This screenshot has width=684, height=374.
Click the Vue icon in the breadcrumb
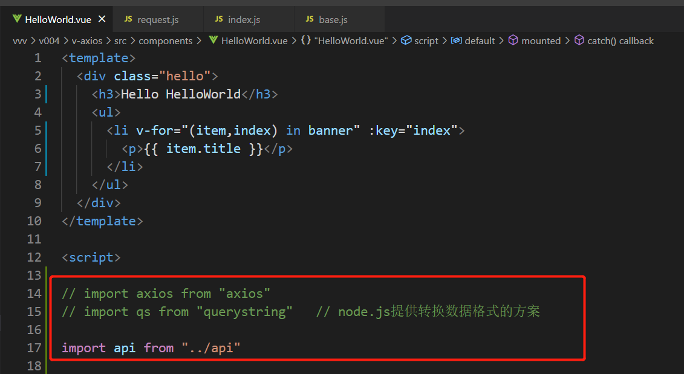[213, 40]
